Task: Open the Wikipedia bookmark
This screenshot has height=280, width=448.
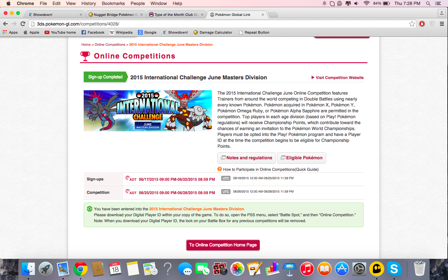Action: pyautogui.click(x=121, y=32)
